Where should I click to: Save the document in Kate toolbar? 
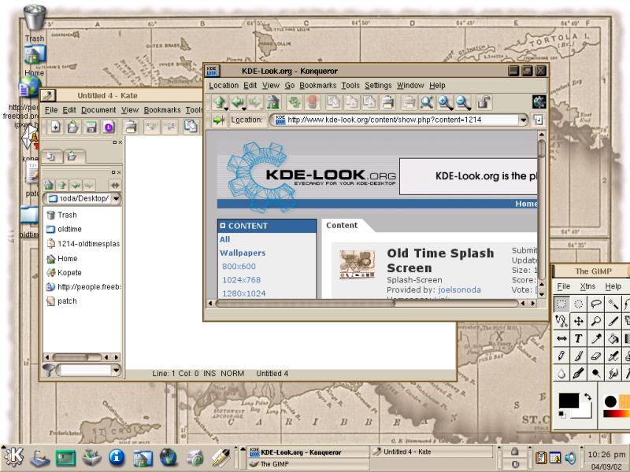[x=91, y=127]
